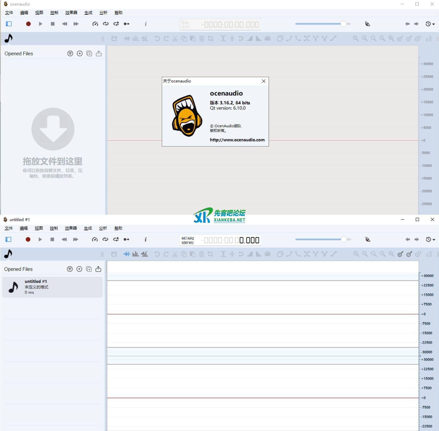This screenshot has height=431, width=439.
Task: Open 效果器 menu in the upper ocenaudio window
Action: coord(71,13)
